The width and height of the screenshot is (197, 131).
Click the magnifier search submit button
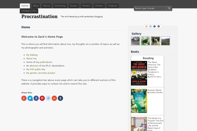tap(169, 8)
